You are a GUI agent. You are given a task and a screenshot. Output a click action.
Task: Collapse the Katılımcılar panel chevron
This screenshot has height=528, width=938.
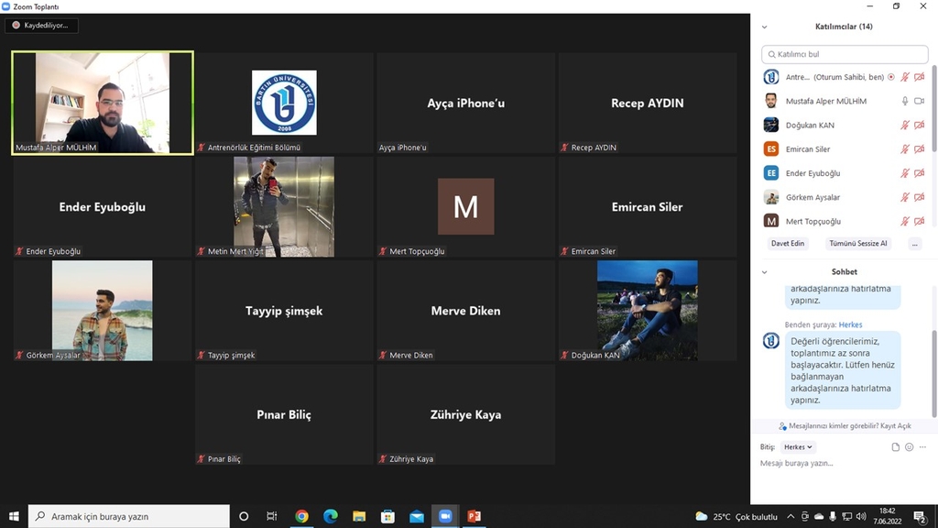[765, 27]
